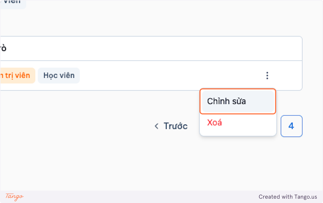Go to previous page via Trước
Viewport: 323px width, 203px height.
(x=171, y=126)
